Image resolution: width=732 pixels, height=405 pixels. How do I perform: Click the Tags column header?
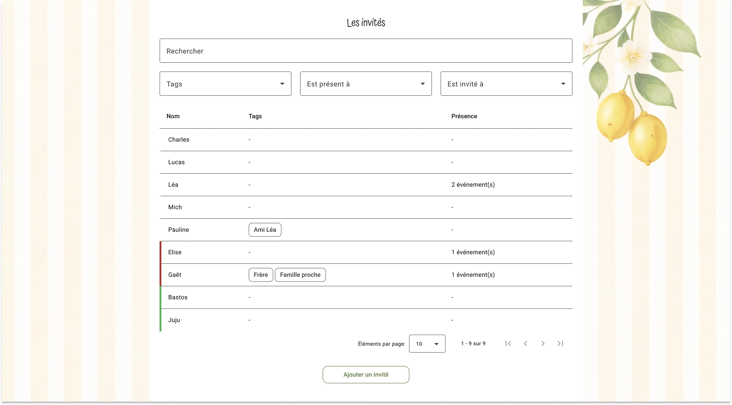255,116
